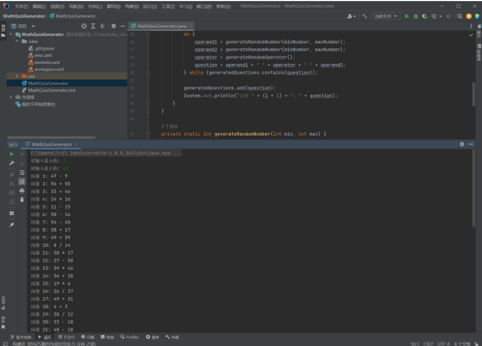Open the TODO tool window
Screen dimensions: 482x346
(66, 337)
